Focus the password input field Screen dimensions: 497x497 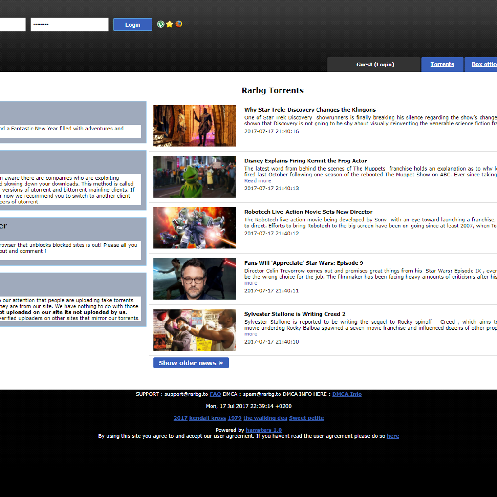point(70,25)
